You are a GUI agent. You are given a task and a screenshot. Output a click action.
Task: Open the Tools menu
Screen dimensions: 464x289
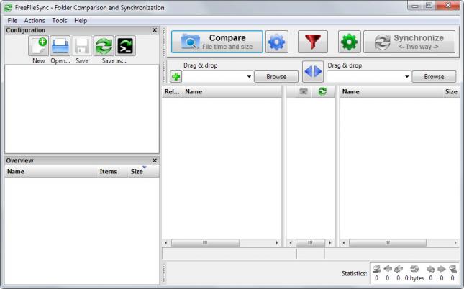click(59, 21)
